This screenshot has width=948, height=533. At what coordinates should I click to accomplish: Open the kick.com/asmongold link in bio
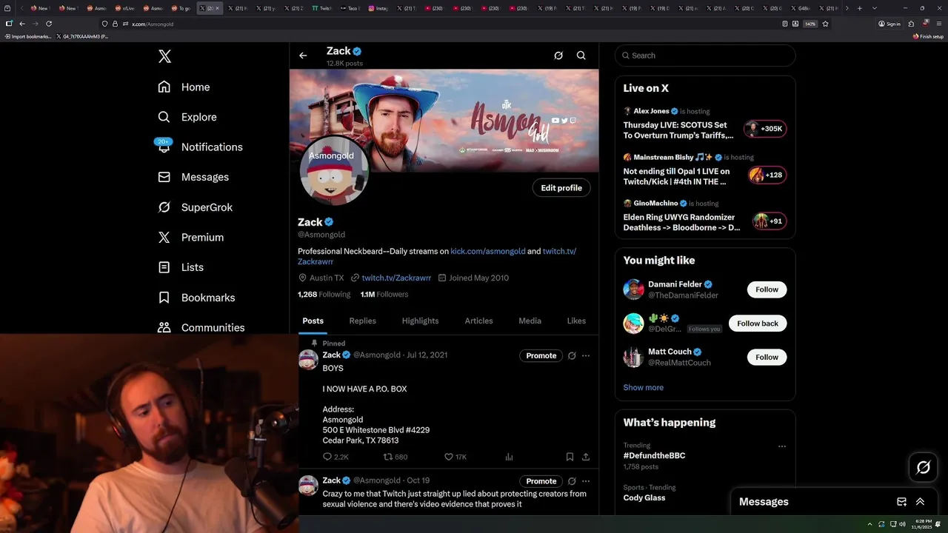click(x=487, y=251)
